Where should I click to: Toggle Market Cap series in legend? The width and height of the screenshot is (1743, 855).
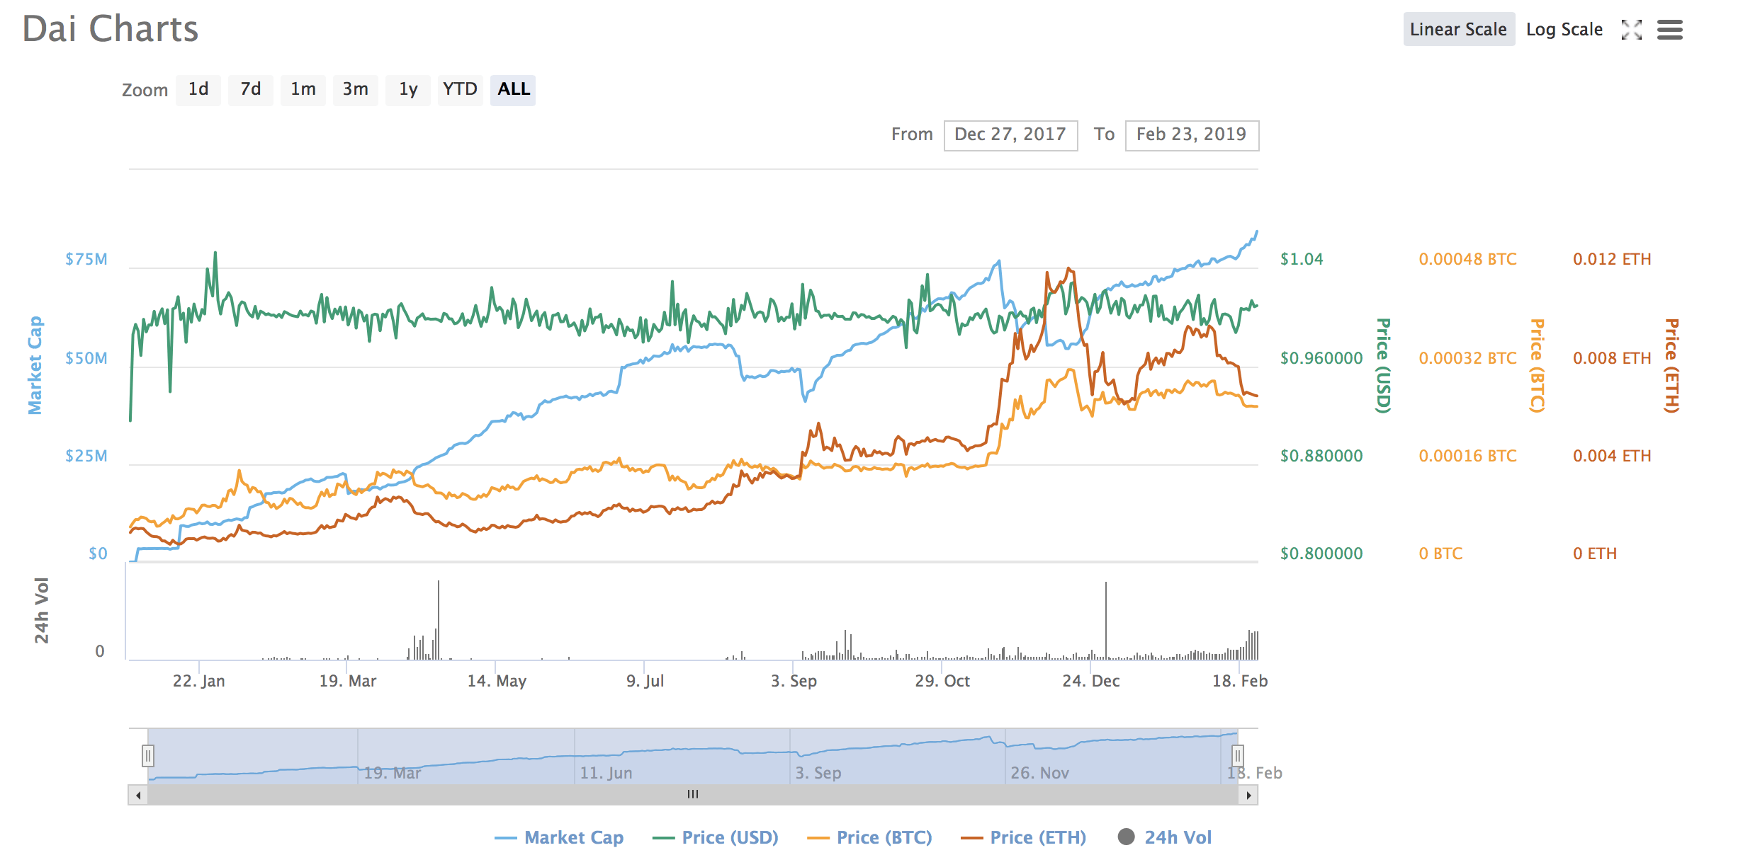coord(559,837)
